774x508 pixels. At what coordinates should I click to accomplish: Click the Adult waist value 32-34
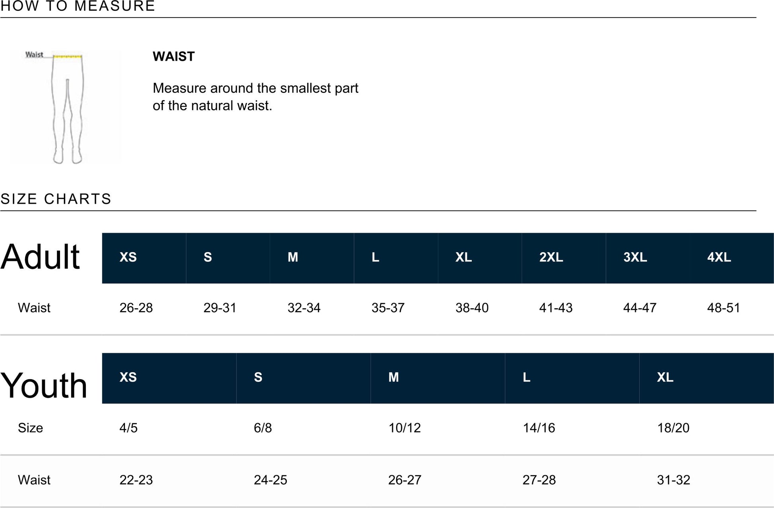tap(304, 308)
